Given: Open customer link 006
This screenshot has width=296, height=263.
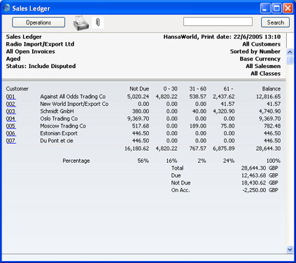Looking at the screenshot, I should [10, 133].
